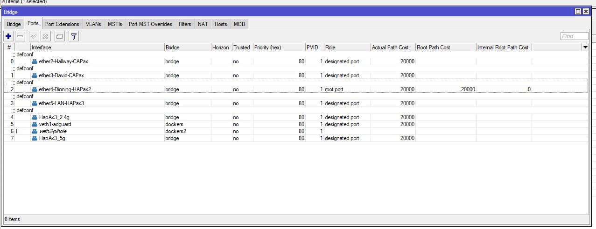The width and height of the screenshot is (596, 229).
Task: Sort by the Trusted column header
Action: pos(242,47)
